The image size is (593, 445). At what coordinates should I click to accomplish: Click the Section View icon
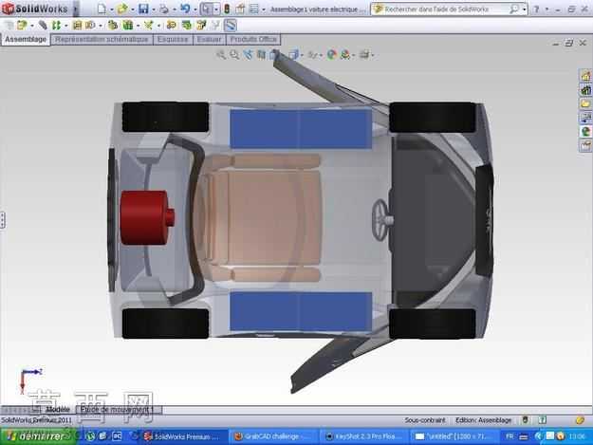(x=261, y=55)
